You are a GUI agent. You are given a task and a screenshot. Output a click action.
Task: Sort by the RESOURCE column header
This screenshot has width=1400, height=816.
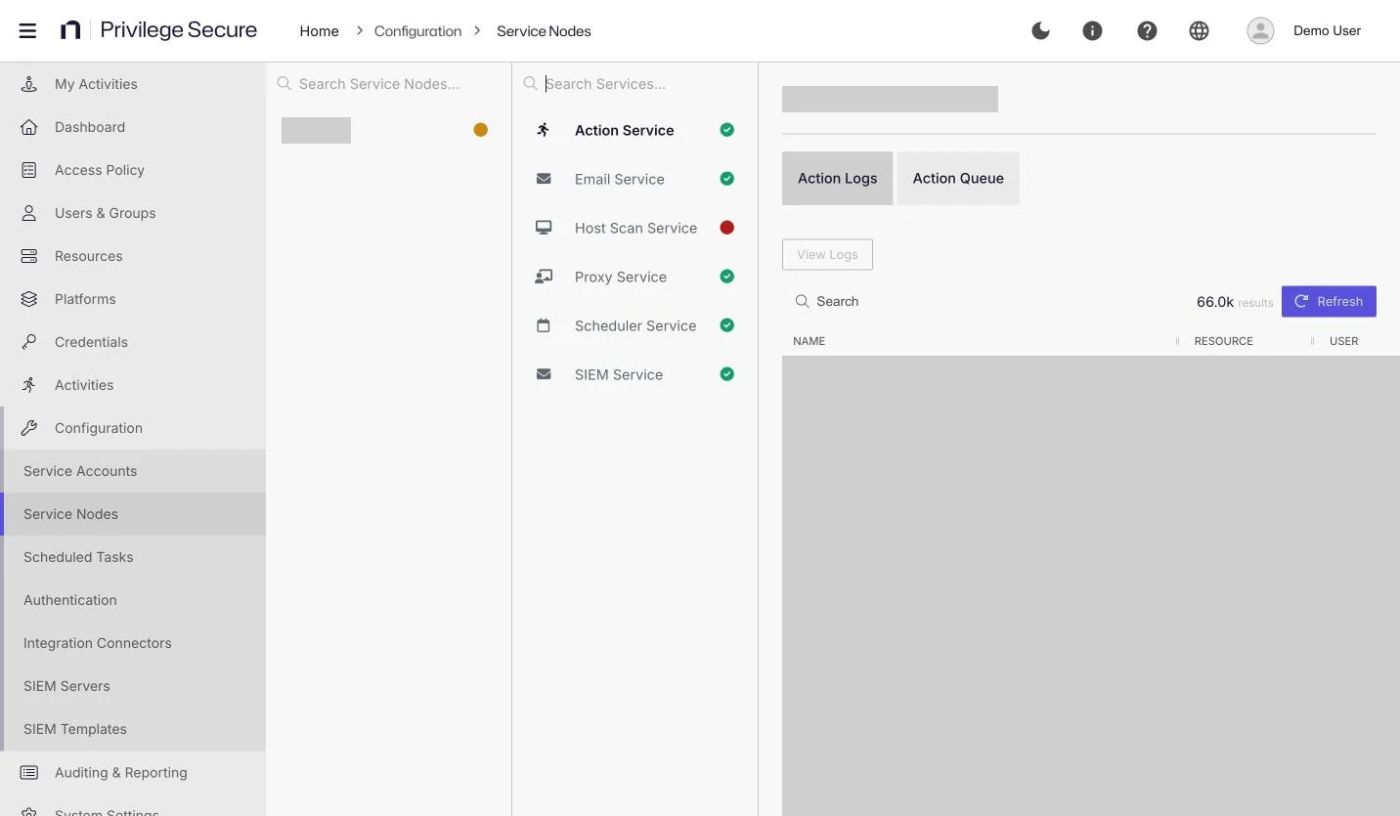(1223, 341)
